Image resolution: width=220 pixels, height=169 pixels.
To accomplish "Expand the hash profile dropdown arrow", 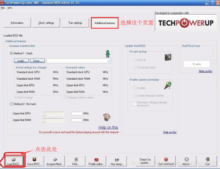I will [109, 61].
